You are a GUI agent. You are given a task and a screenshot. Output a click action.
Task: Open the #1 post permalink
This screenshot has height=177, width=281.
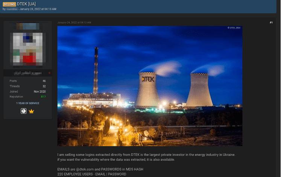[x=271, y=23]
